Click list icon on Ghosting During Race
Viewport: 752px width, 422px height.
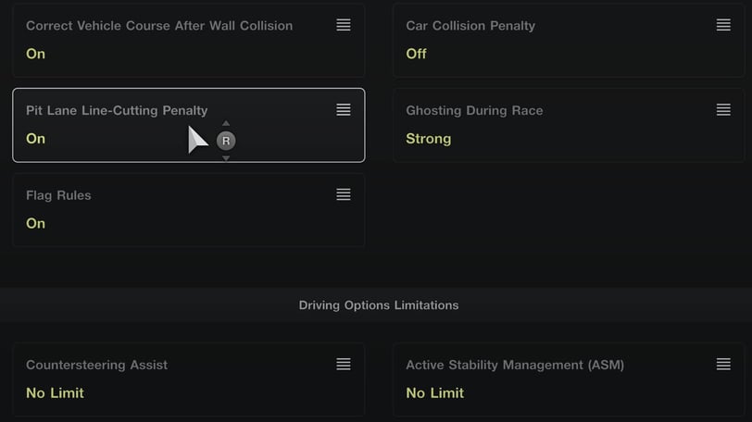[x=723, y=110]
